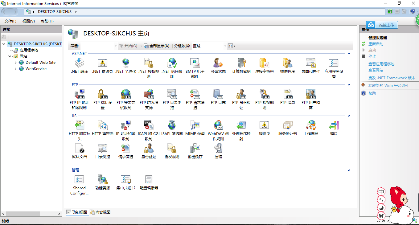Collapse the FTP group section

tap(349, 85)
